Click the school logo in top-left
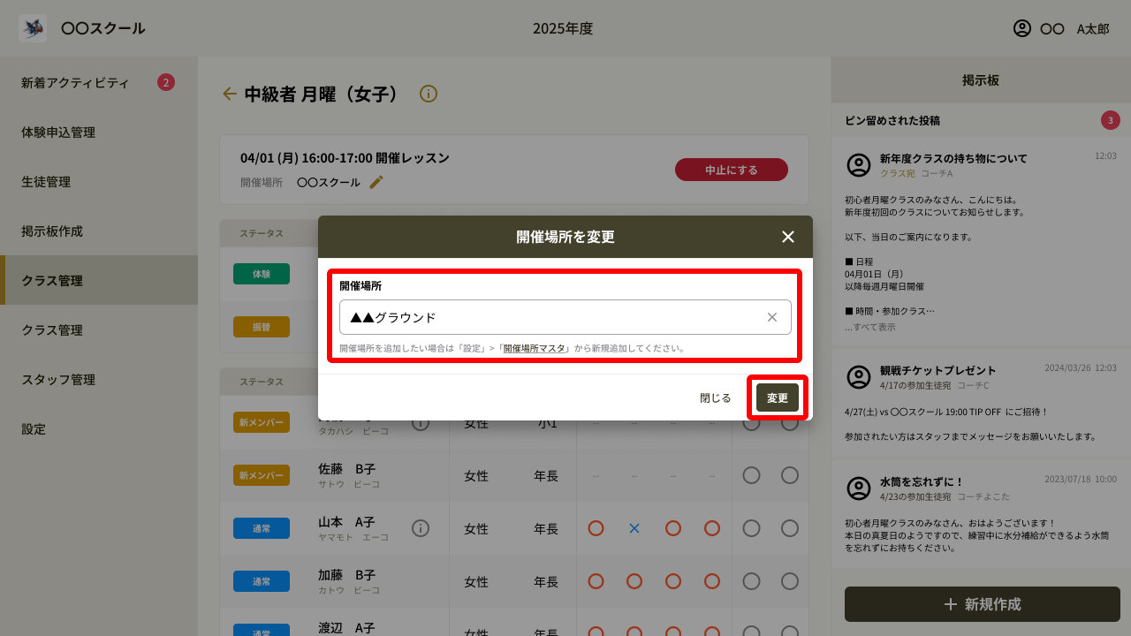 tap(33, 28)
